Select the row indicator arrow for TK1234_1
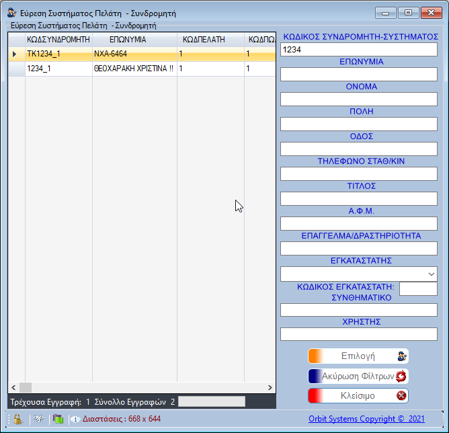The height and width of the screenshot is (433, 449). click(15, 54)
